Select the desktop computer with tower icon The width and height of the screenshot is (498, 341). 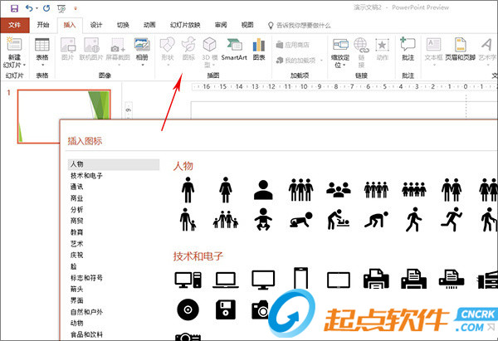pyautogui.click(x=188, y=280)
